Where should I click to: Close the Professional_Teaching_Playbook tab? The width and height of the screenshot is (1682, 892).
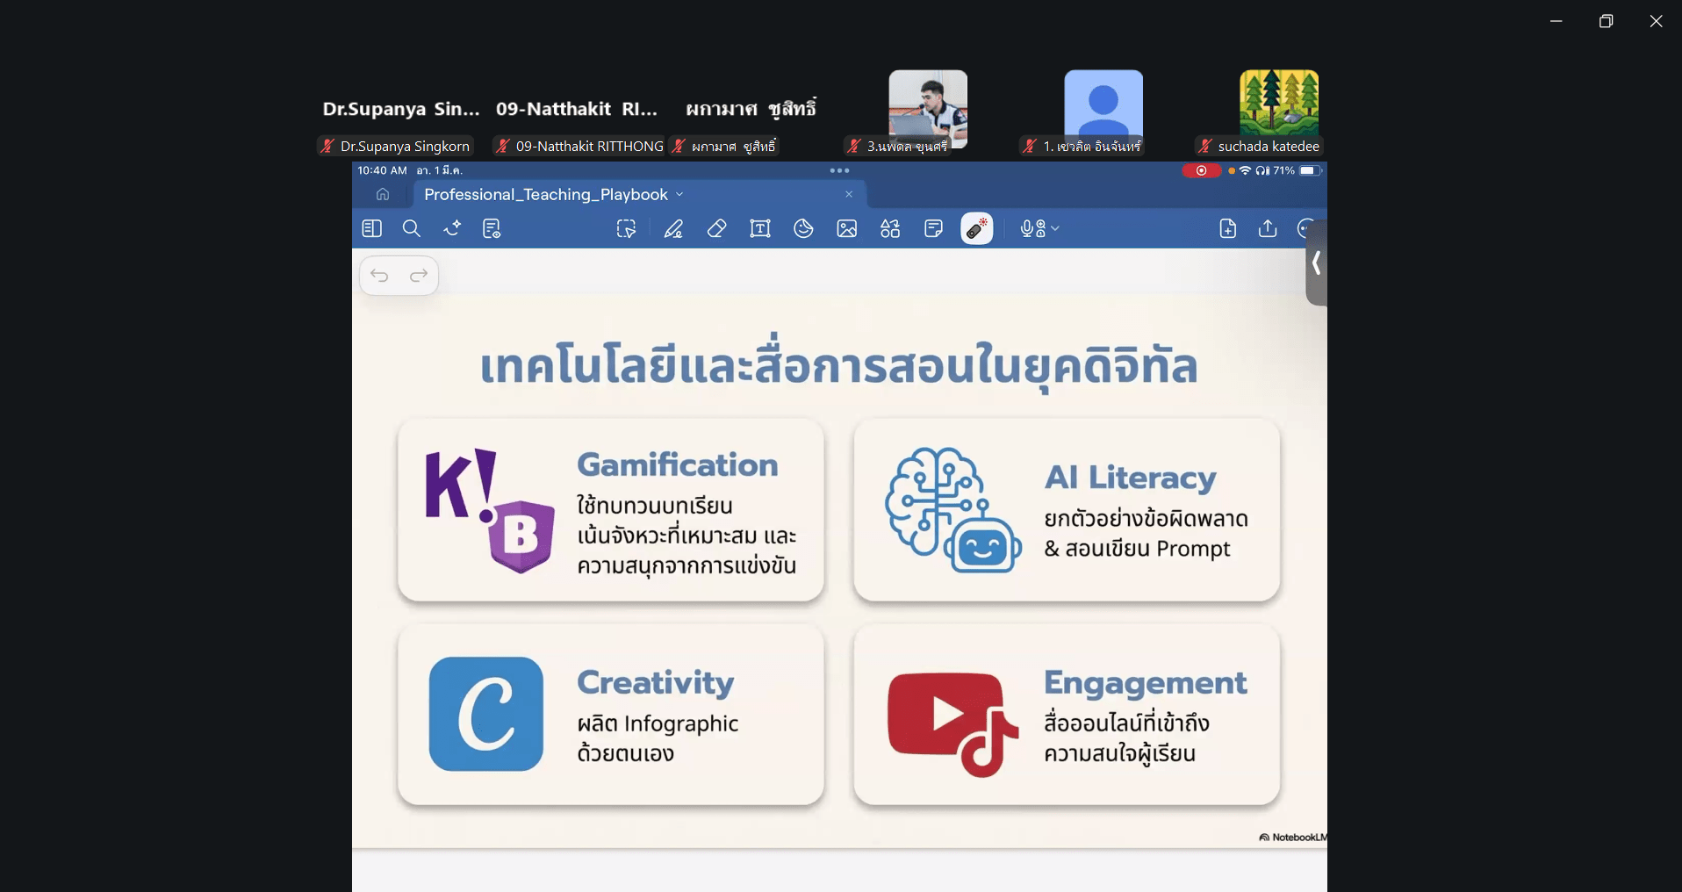click(849, 195)
